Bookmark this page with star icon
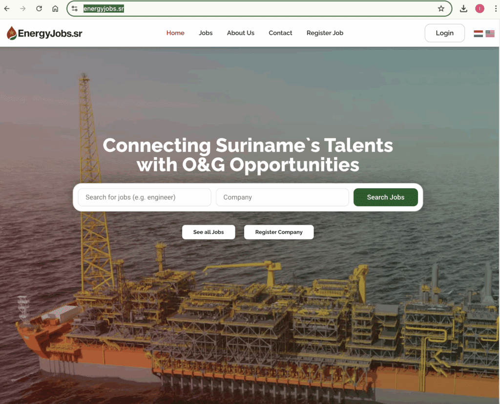This screenshot has height=404, width=500. tap(441, 9)
